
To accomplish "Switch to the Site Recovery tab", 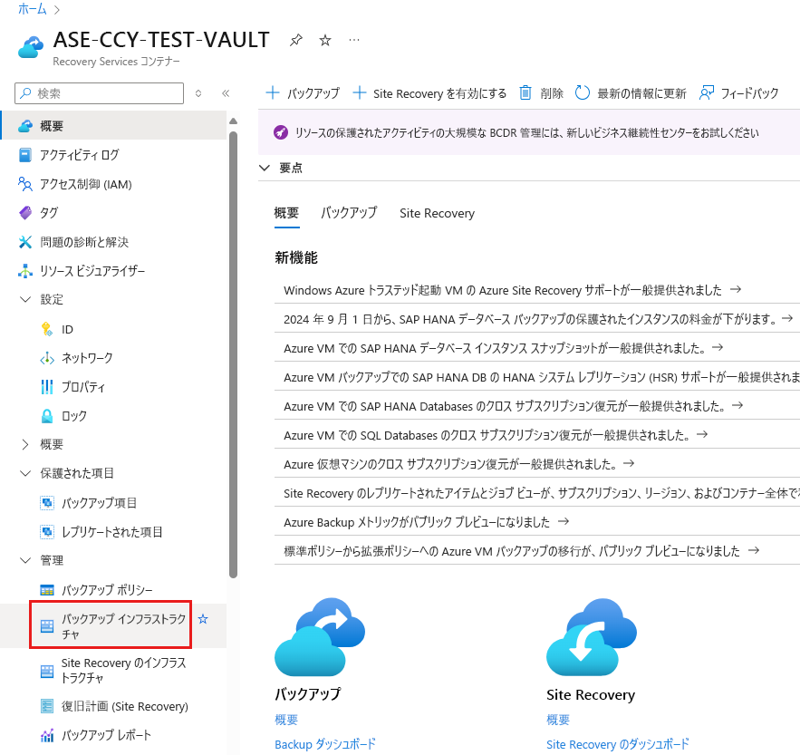I will tap(438, 213).
